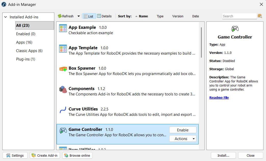Click the Game Controller icon in list row
266x161 pixels.
click(x=63, y=130)
